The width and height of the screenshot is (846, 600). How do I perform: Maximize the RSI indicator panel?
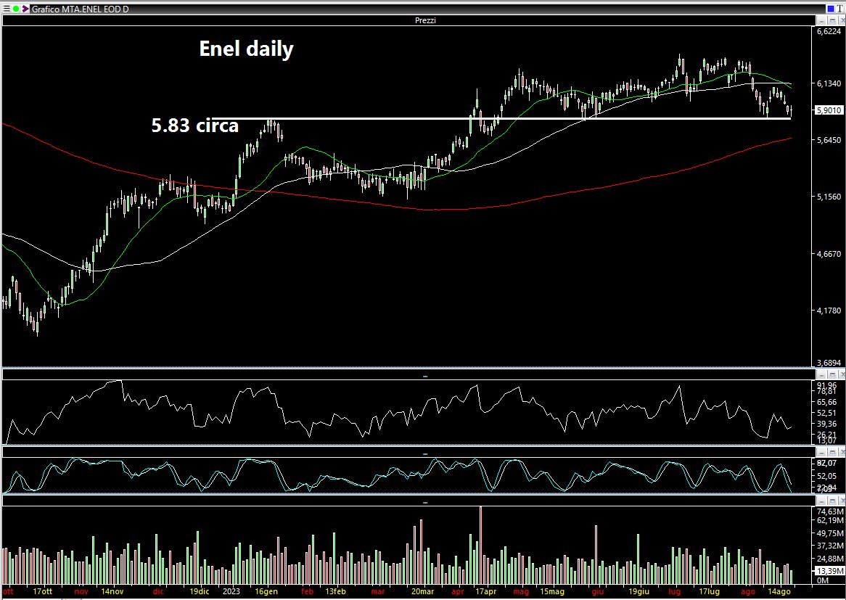[832, 374]
